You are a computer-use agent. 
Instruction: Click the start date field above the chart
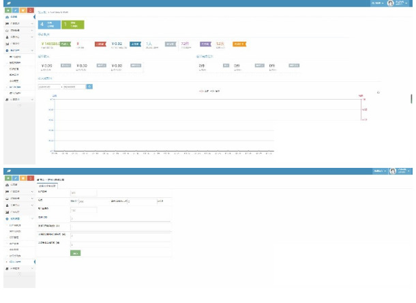[x=49, y=87]
